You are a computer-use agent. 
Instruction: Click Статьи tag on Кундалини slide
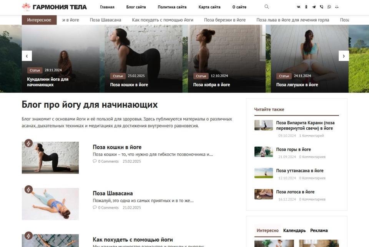pos(35,70)
